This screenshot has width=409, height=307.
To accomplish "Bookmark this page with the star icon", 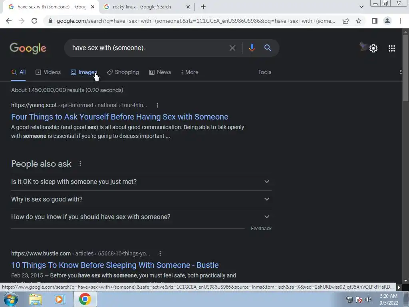I will [x=359, y=21].
